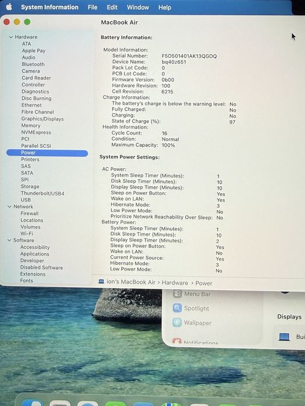Open the File menu
The width and height of the screenshot is (305, 406).
92,7
